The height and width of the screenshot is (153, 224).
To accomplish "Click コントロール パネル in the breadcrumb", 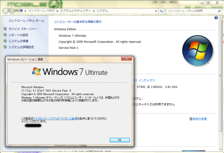I will [41, 11].
